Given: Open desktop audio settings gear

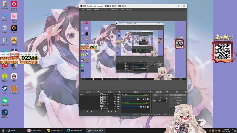Looking at the screenshot, I should 148,99.
